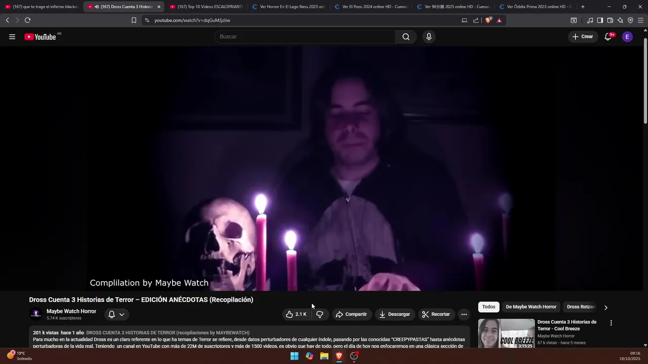Select the De Maybe Watch Horror chip
Image resolution: width=648 pixels, height=364 pixels.
coord(531,307)
